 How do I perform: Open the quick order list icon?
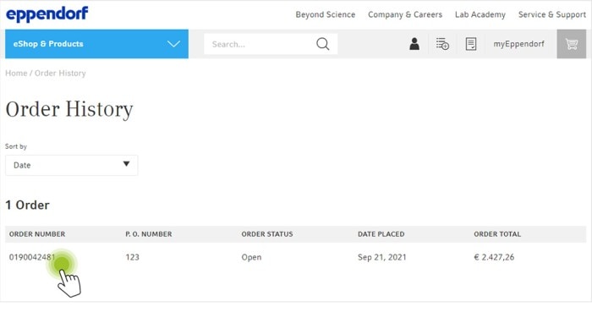click(x=442, y=44)
